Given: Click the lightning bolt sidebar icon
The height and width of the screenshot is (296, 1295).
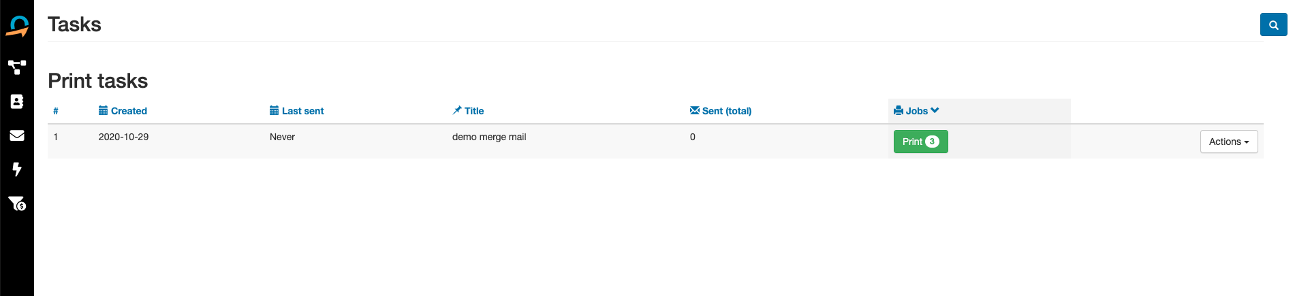Looking at the screenshot, I should coord(17,169).
